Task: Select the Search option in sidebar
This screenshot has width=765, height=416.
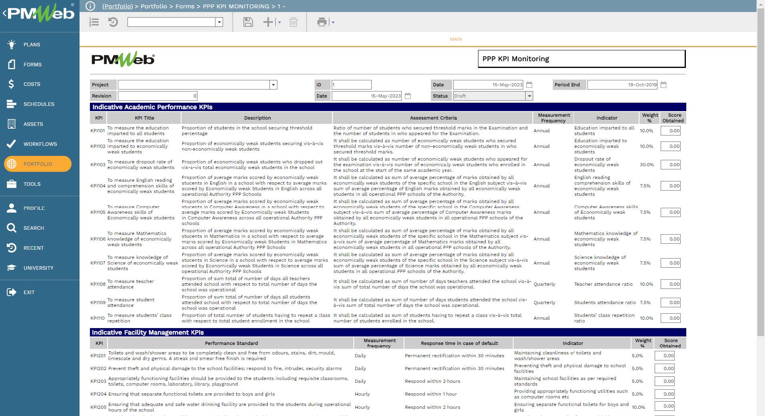Action: point(34,228)
